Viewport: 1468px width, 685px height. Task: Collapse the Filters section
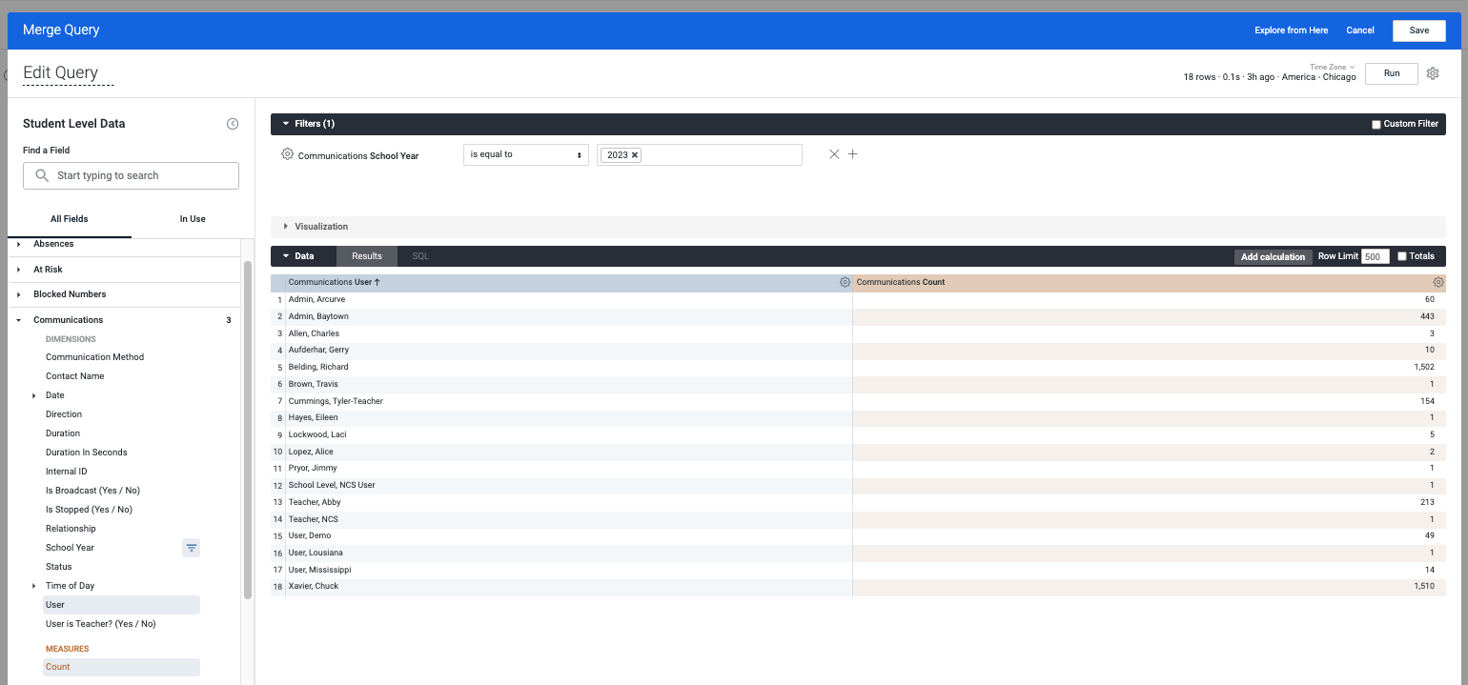285,124
